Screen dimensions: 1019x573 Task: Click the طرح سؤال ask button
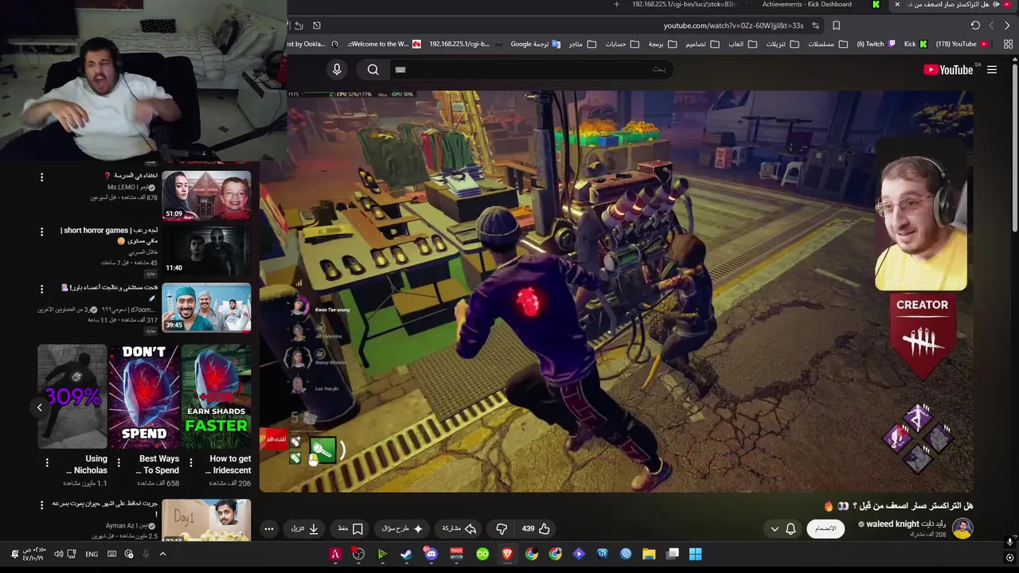click(402, 528)
